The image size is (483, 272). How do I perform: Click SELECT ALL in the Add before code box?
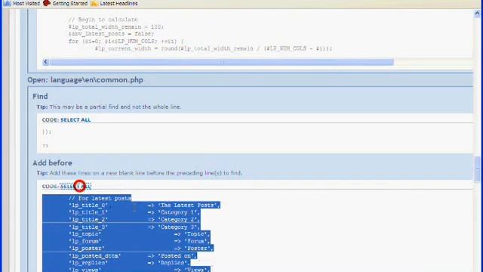[75, 187]
